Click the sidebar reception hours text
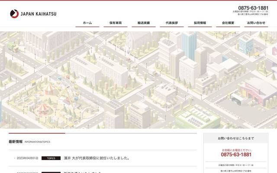The image size is (277, 173). 236,165
